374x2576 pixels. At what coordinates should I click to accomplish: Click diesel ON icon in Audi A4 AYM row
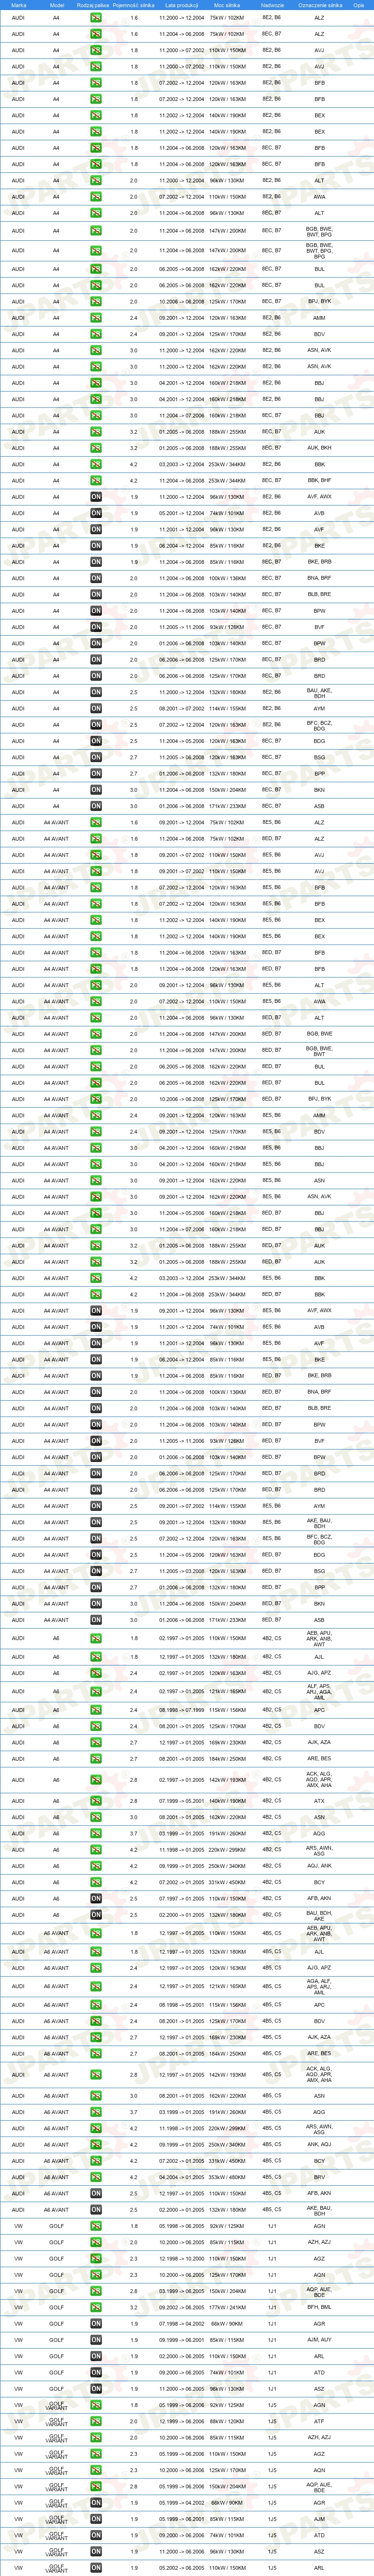click(x=96, y=708)
